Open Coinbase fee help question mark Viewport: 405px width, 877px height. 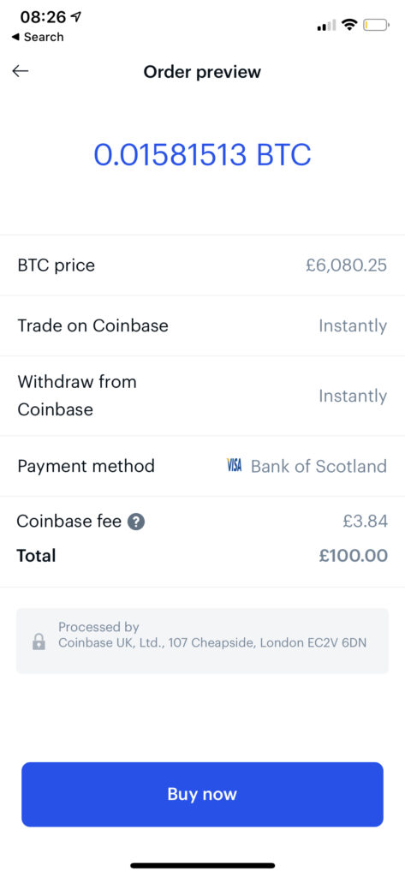coord(136,522)
